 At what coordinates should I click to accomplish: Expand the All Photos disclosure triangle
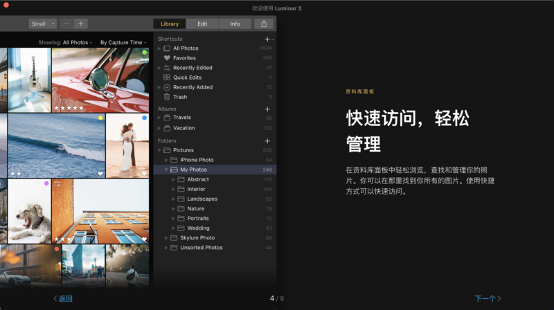pos(159,48)
